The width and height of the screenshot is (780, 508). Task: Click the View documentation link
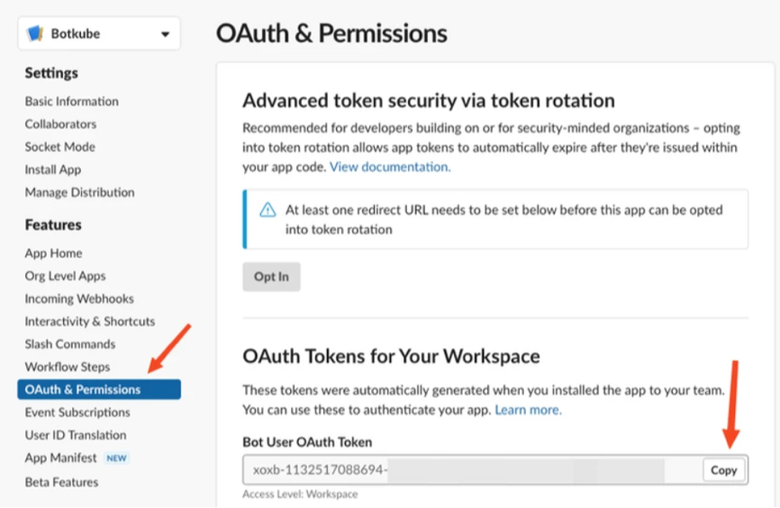pyautogui.click(x=390, y=167)
